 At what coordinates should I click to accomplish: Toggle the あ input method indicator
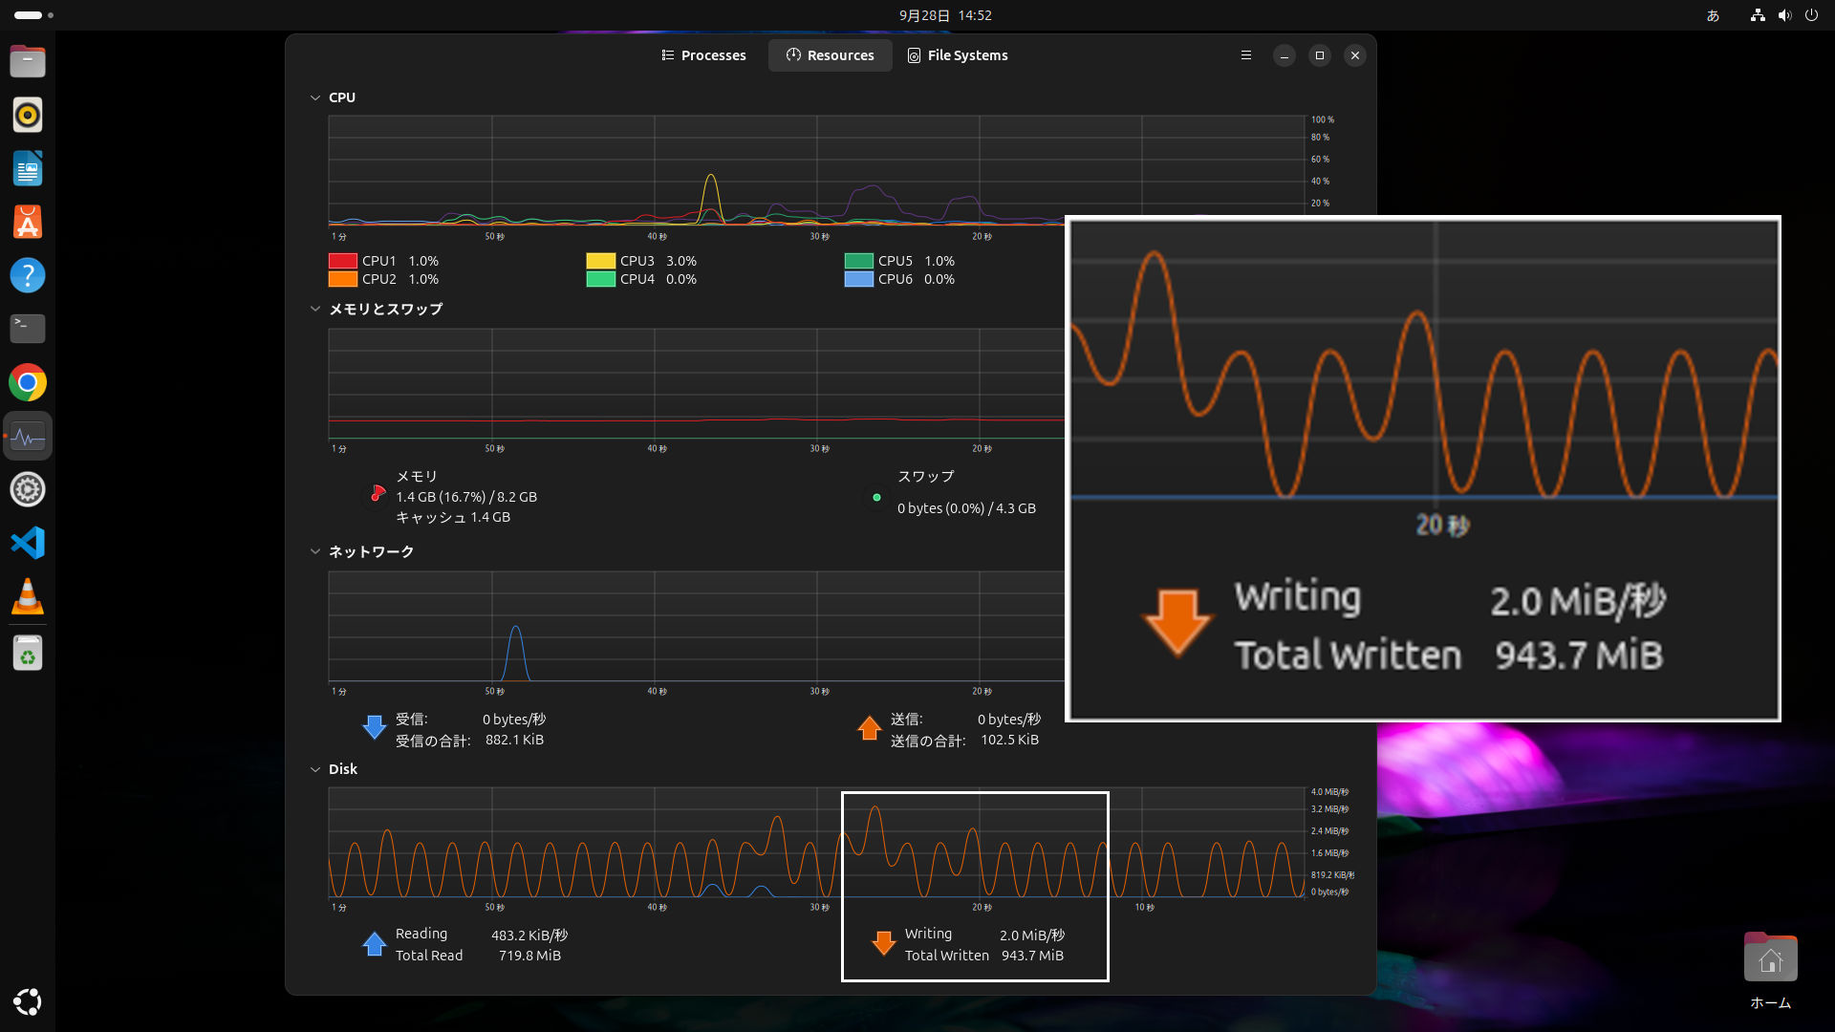click(x=1712, y=15)
